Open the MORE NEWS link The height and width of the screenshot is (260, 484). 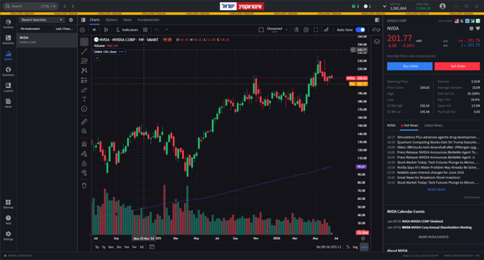[x=436, y=189]
